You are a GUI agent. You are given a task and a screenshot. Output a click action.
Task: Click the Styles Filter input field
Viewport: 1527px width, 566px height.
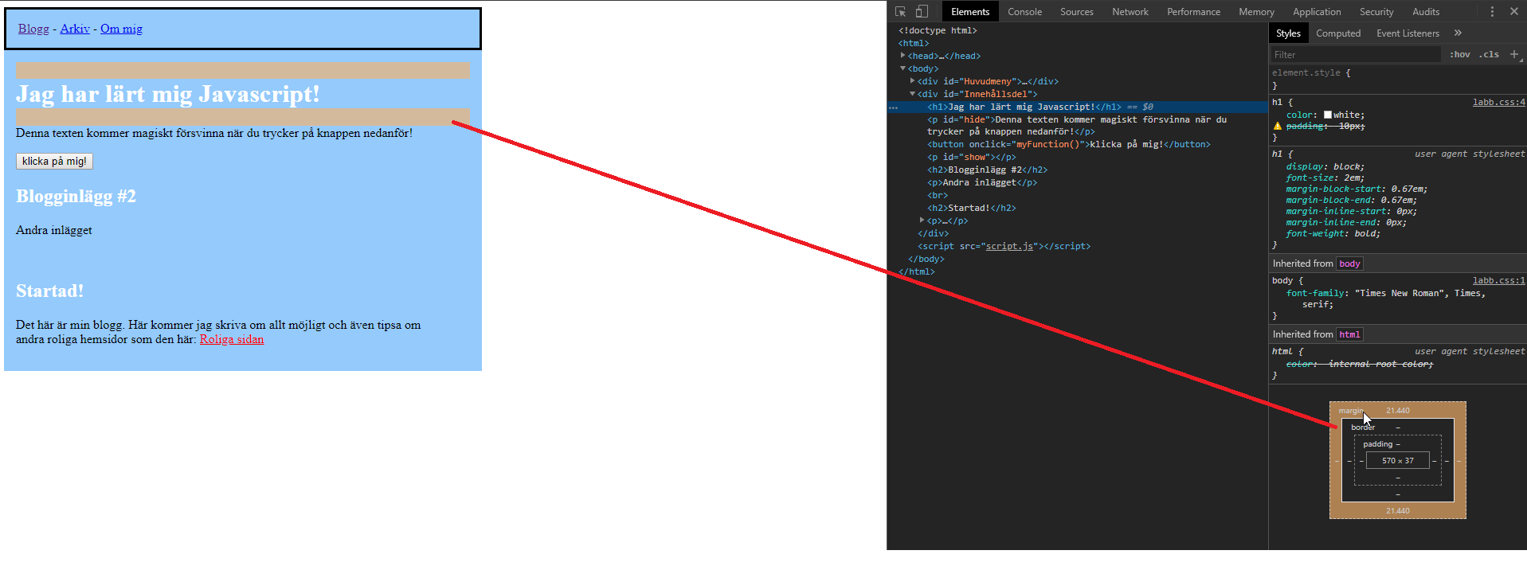point(1355,54)
